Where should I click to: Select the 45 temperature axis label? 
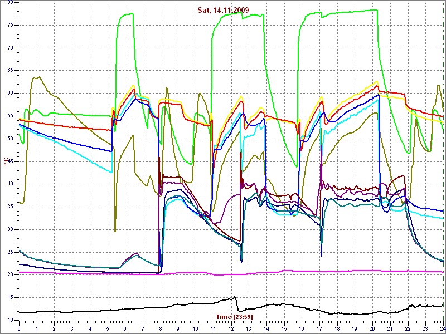pyautogui.click(x=9, y=161)
